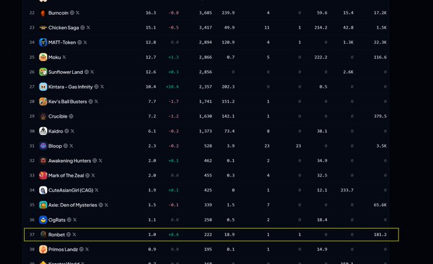Open Burncoin's X profile icon
The width and height of the screenshot is (433, 264).
[78, 13]
